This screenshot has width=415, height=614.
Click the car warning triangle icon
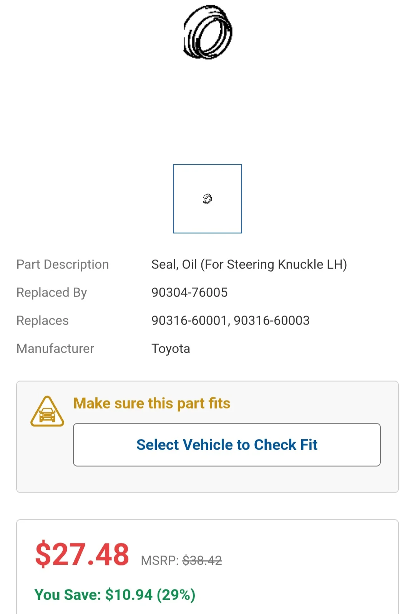click(47, 411)
